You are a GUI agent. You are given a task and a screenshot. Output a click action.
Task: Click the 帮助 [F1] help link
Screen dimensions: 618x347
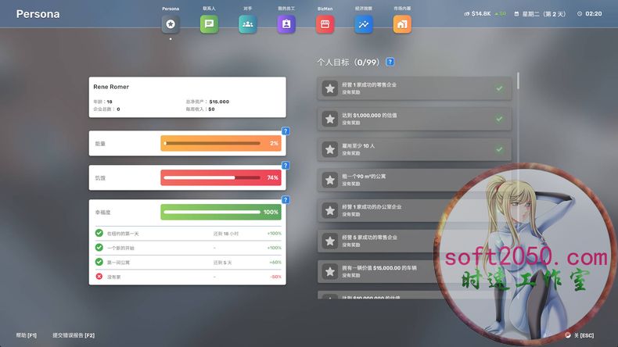tap(27, 335)
